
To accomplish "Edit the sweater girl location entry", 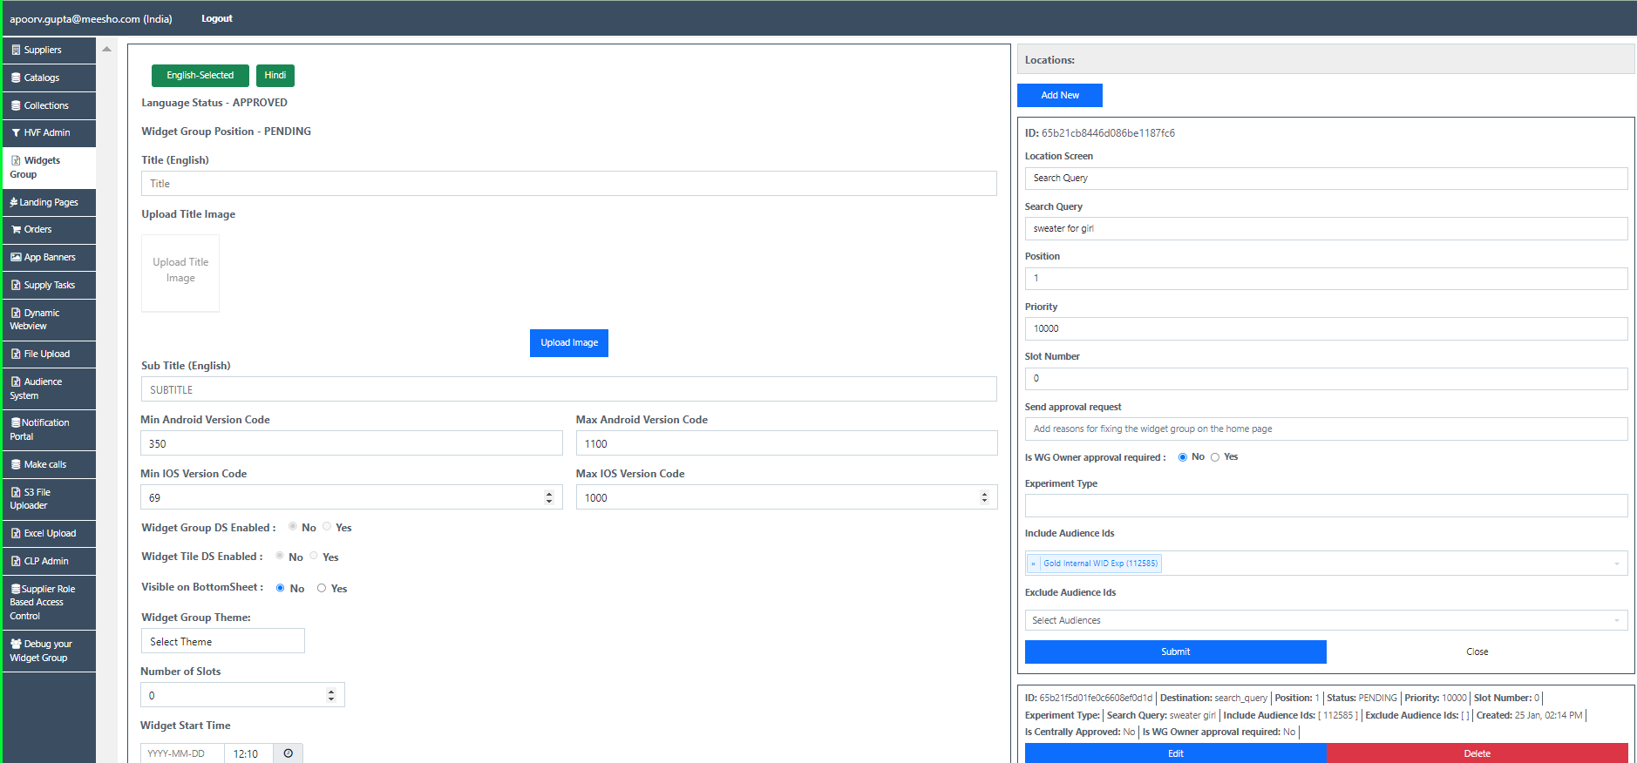I will pos(1176,753).
